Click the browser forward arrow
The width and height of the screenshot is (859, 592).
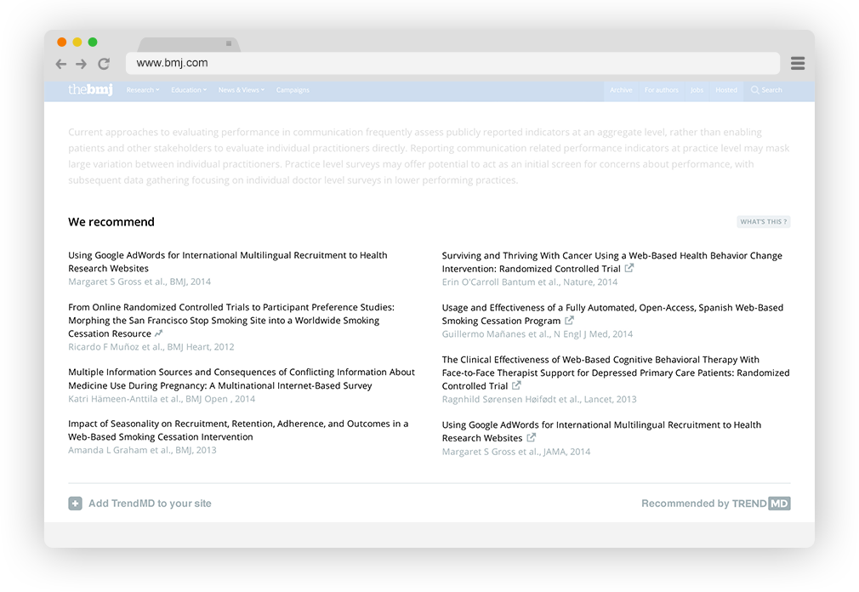(82, 64)
